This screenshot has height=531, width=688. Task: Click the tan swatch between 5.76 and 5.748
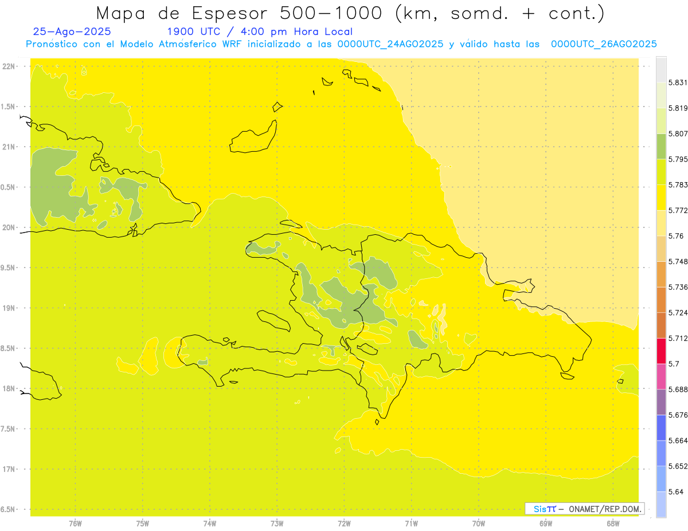pyautogui.click(x=661, y=249)
